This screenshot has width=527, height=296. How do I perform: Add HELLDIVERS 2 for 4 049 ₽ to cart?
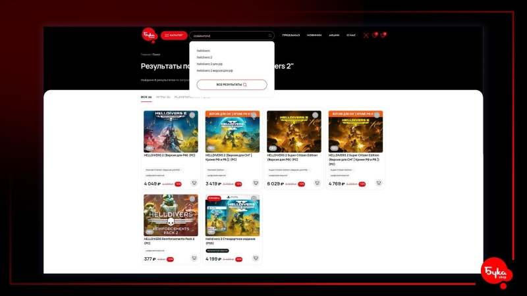pyautogui.click(x=194, y=183)
